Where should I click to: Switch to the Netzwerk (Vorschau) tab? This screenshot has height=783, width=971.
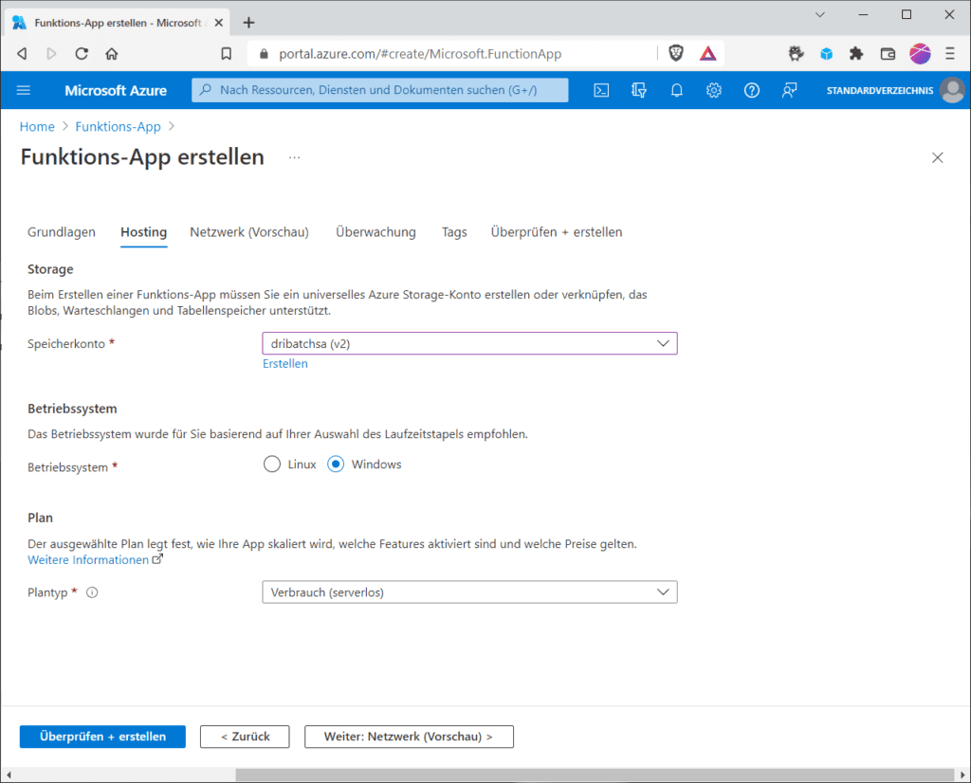(249, 232)
